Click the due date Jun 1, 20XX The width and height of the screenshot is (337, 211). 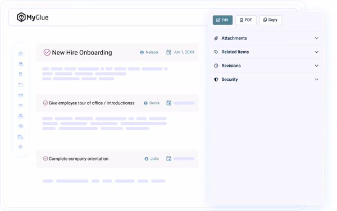point(184,52)
